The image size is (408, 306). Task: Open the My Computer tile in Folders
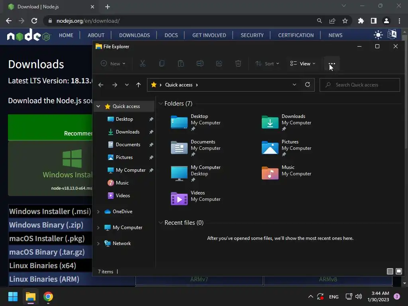195,173
